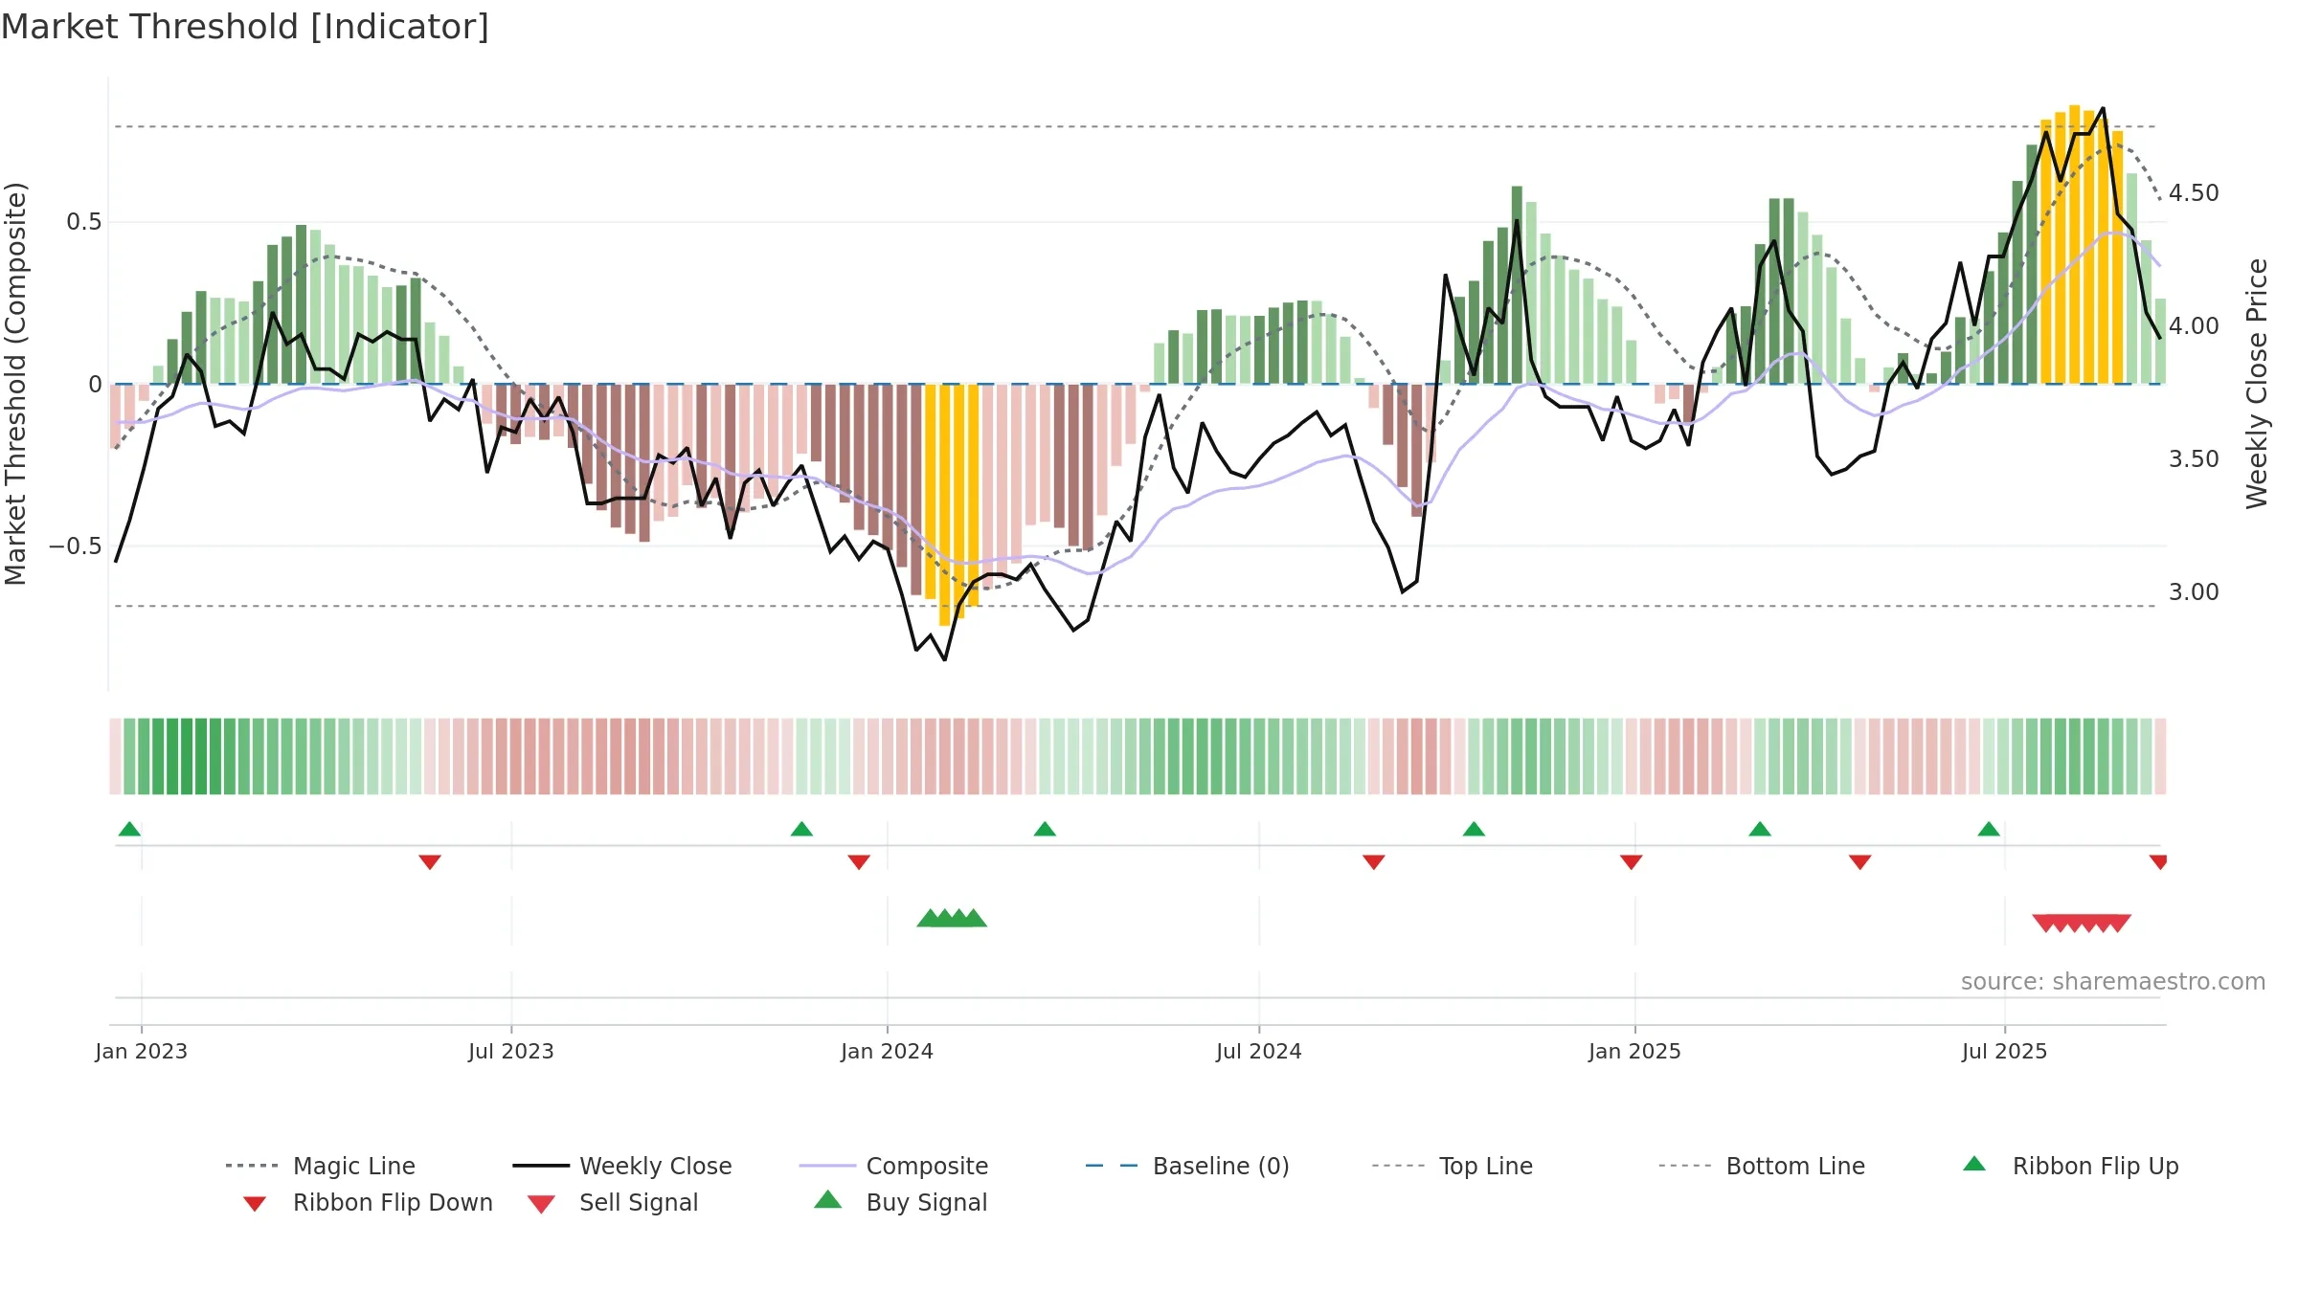
Task: Click the 0.5 left axis tick label
Action: coord(84,222)
